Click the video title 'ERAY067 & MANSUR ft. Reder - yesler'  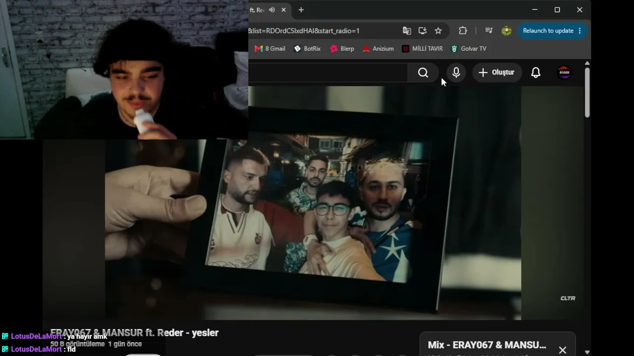(x=134, y=333)
